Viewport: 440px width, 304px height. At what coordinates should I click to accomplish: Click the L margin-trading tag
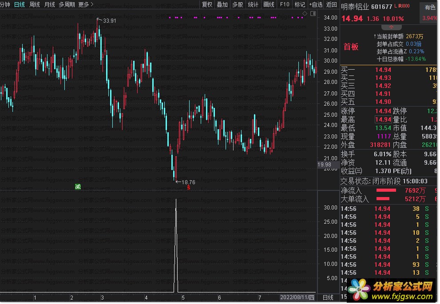tap(396, 6)
